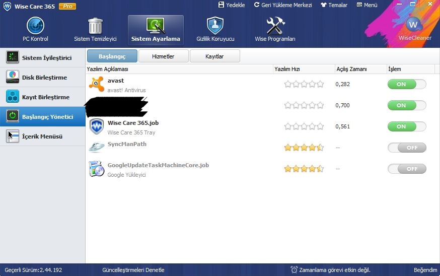Open Temalar label in title bar

point(338,5)
